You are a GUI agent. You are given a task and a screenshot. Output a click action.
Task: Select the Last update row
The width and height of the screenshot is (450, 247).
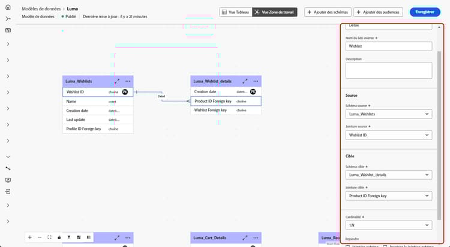tap(98, 120)
